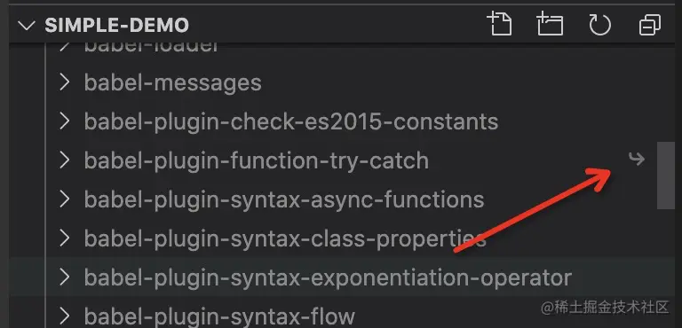682x328 pixels.
Task: Expand babel-plugin-syntax-exponentiation-operator chevron
Action: pyautogui.click(x=64, y=277)
